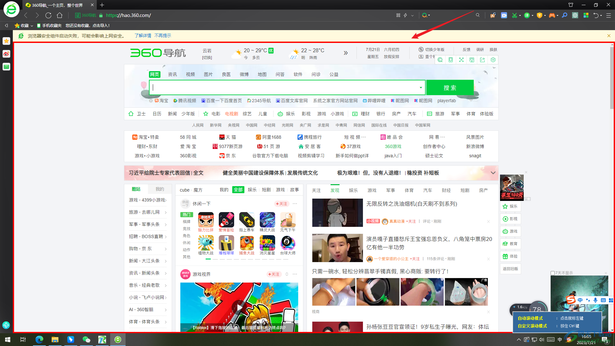Switch to the 关注 feed tab

[316, 190]
